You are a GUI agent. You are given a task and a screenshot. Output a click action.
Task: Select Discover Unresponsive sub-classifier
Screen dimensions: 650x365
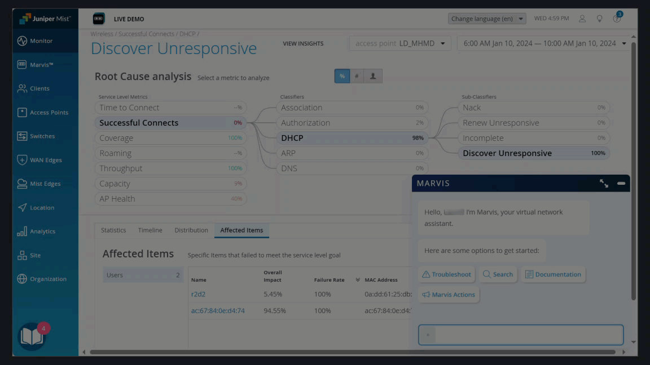point(534,153)
